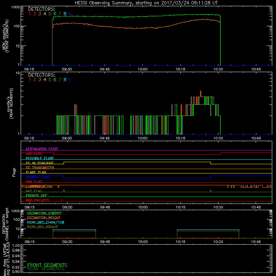The image size is (276, 276).
Task: Click the SAA_FLAG label
Action: pos(34,182)
